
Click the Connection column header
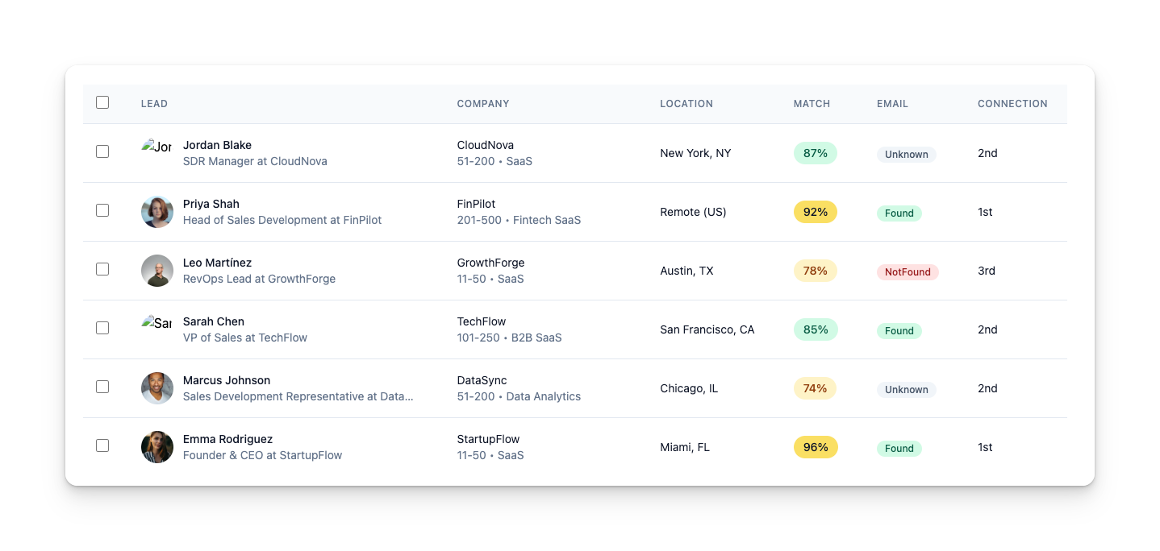pos(1012,104)
